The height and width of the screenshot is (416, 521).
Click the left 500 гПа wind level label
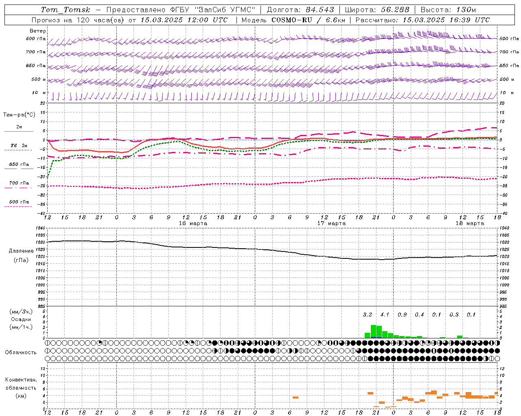pyautogui.click(x=36, y=39)
